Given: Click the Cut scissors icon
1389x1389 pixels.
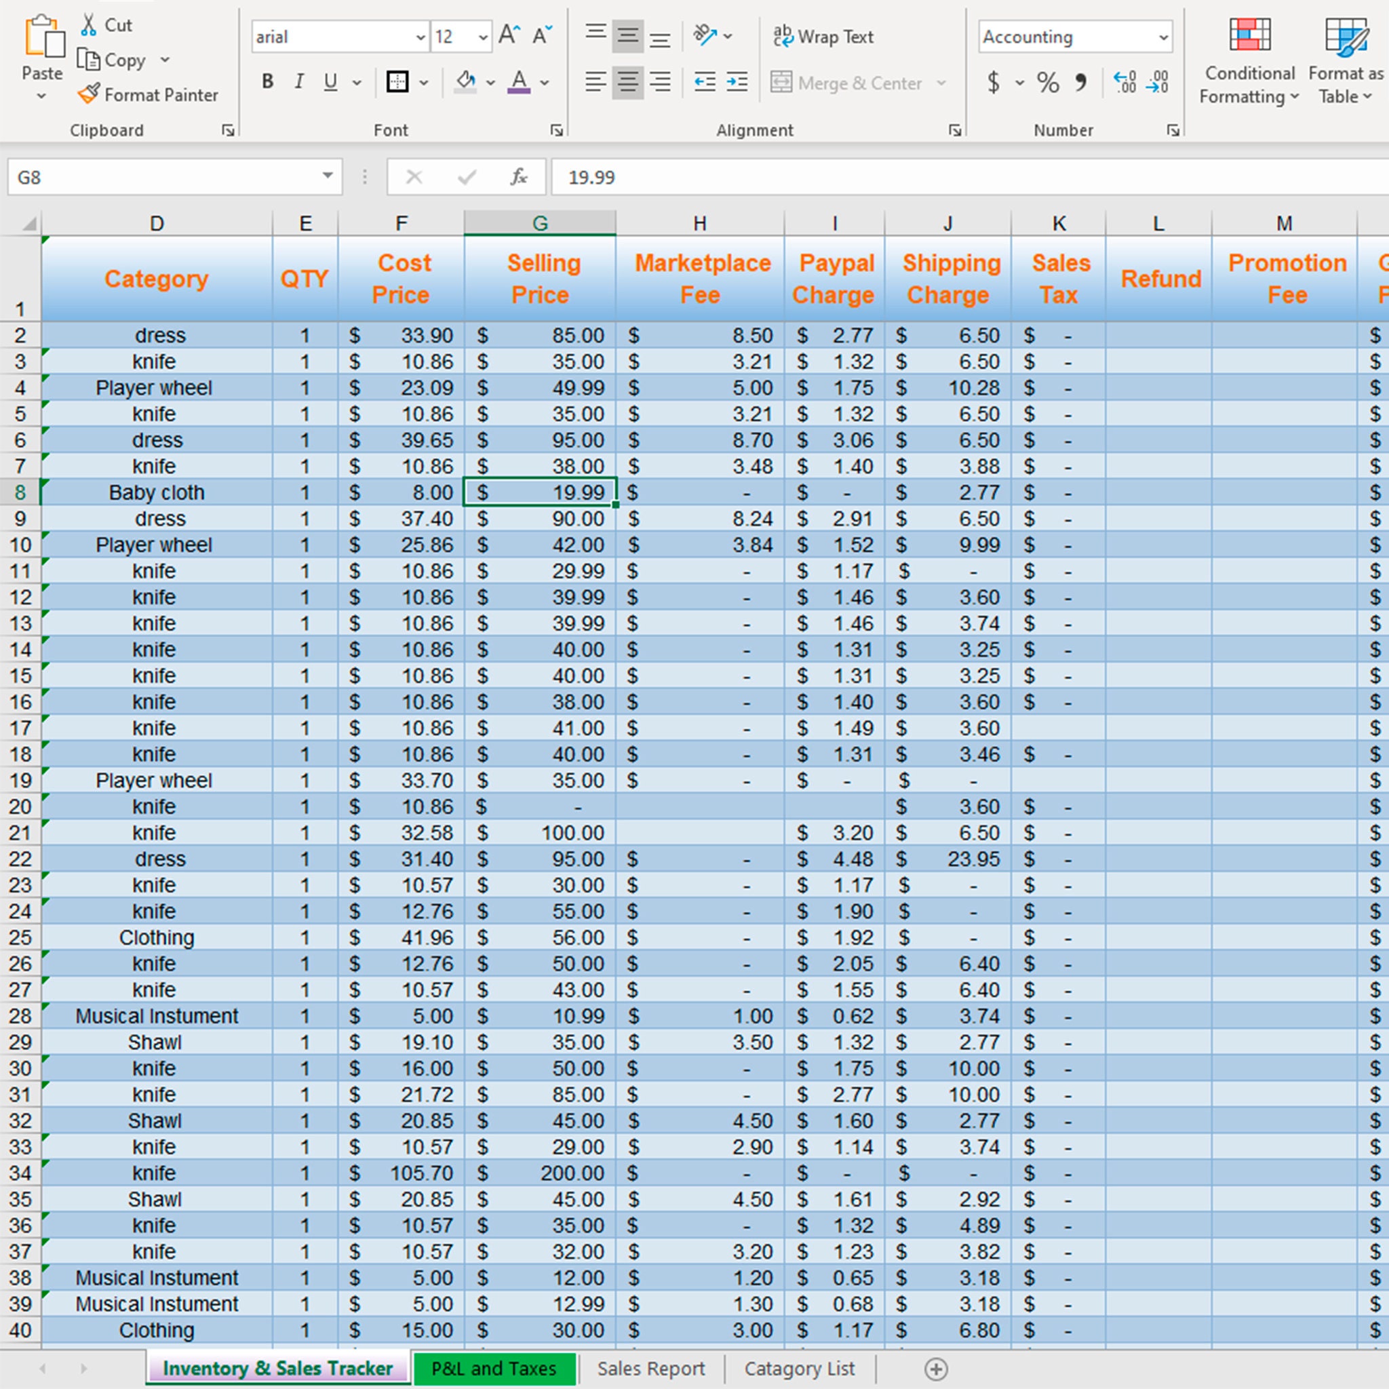Looking at the screenshot, I should (x=88, y=25).
